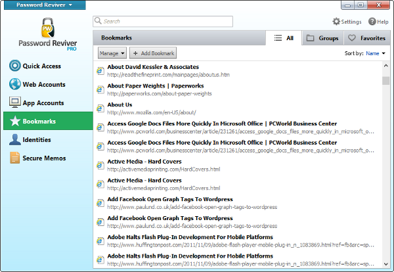
Task: Click the scrollbar down arrow
Action: [385, 264]
